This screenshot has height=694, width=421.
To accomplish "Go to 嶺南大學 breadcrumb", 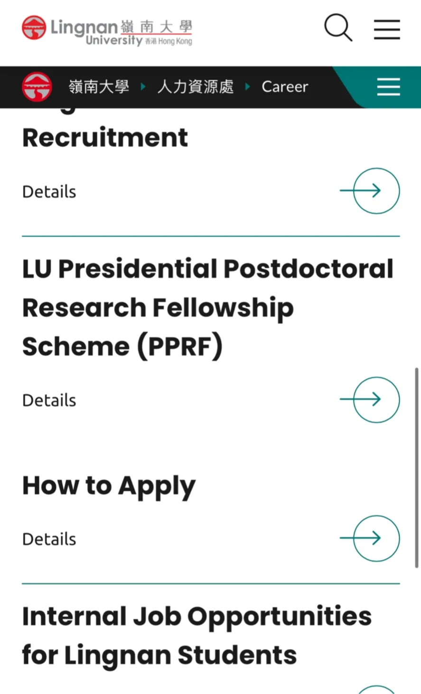I will point(99,87).
